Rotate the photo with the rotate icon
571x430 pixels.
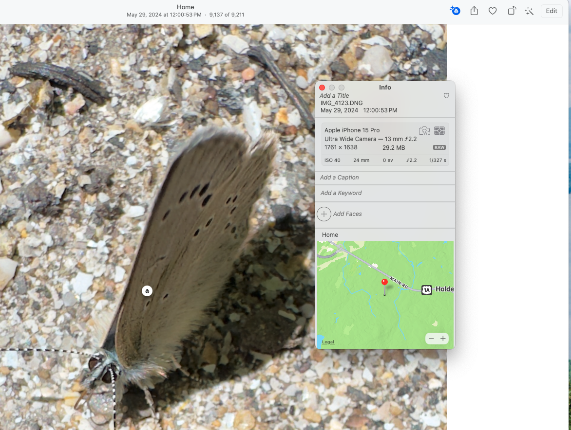click(x=512, y=11)
